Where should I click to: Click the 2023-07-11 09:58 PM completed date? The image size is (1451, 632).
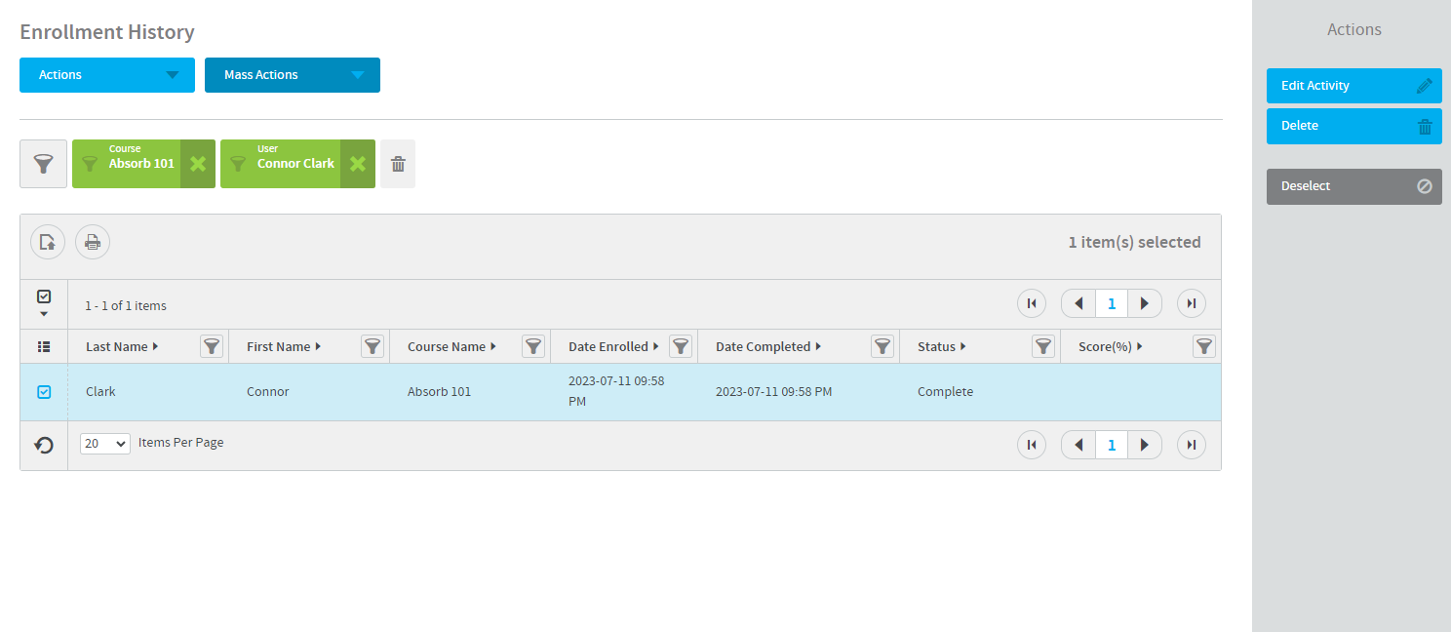[x=773, y=392]
